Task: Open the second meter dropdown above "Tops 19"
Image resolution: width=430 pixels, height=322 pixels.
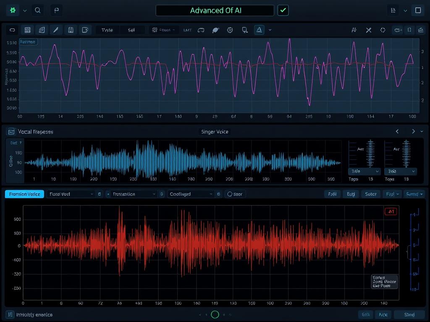Action: coord(401,171)
